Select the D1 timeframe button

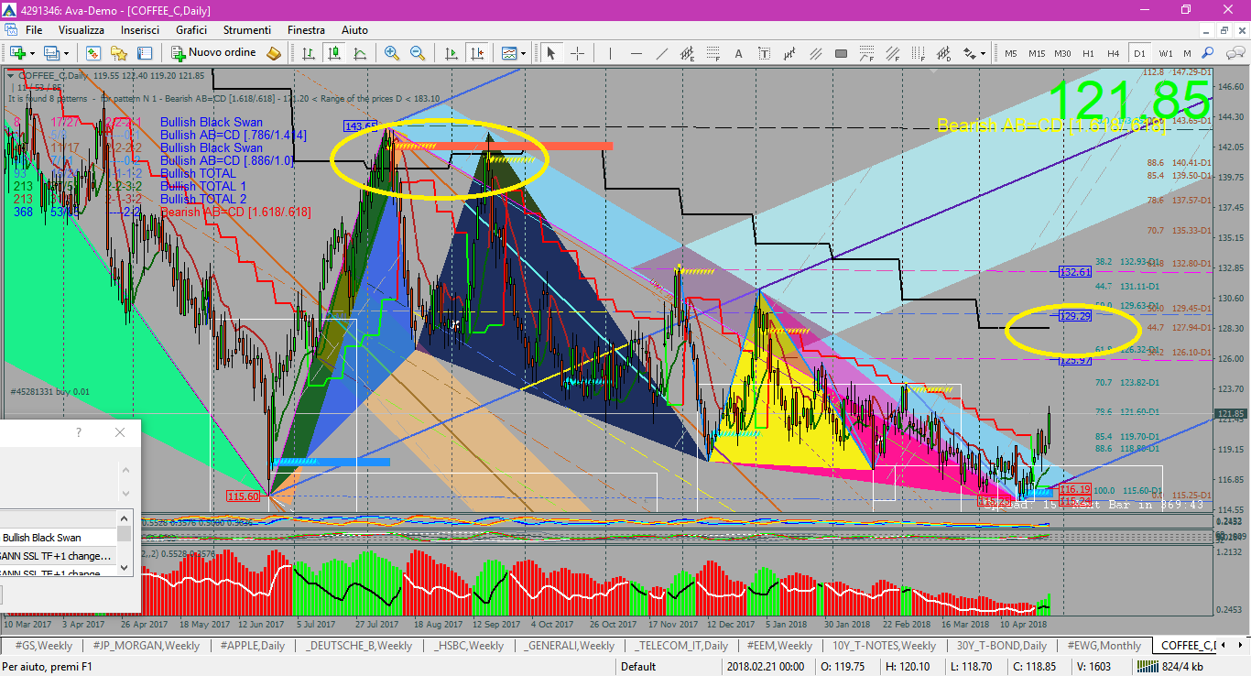pyautogui.click(x=1139, y=53)
